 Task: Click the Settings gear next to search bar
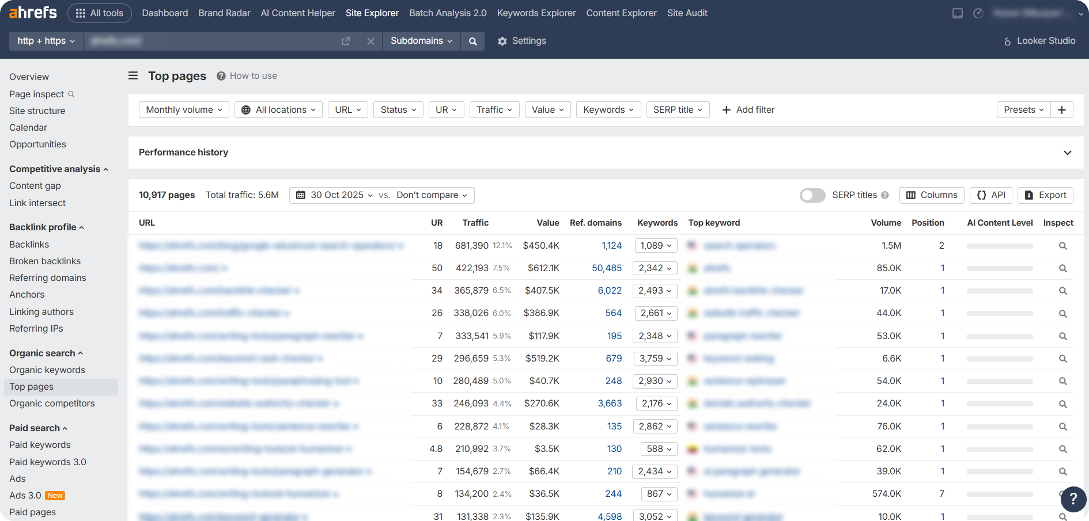[x=502, y=41]
